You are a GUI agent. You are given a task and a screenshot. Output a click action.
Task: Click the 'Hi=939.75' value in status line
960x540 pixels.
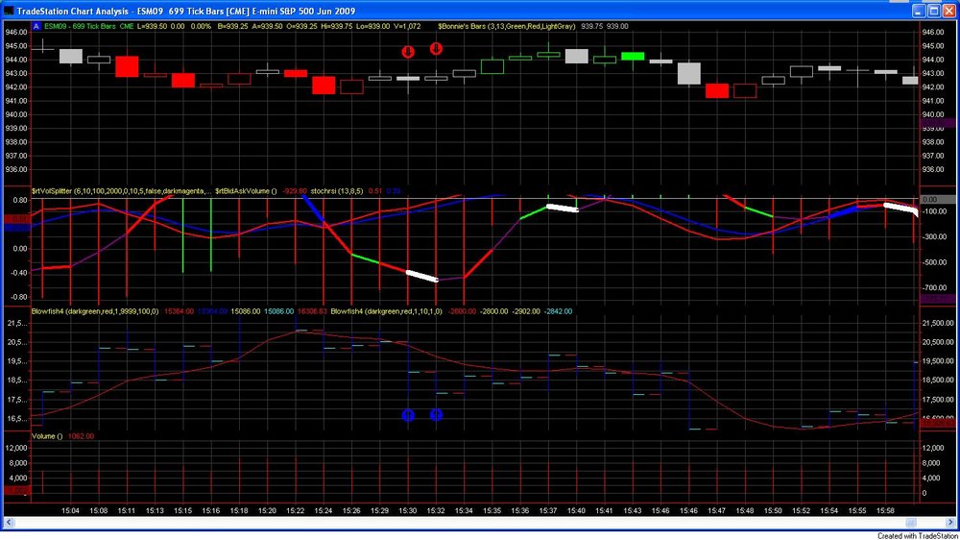click(x=337, y=26)
